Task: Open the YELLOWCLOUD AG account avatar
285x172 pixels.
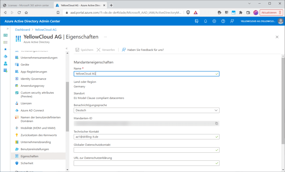Action: (x=281, y=21)
